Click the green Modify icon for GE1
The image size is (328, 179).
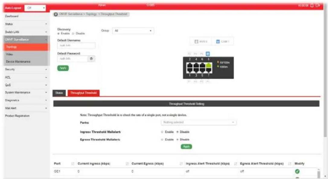(x=297, y=171)
